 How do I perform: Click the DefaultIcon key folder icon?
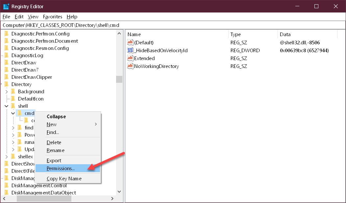coord(13,99)
